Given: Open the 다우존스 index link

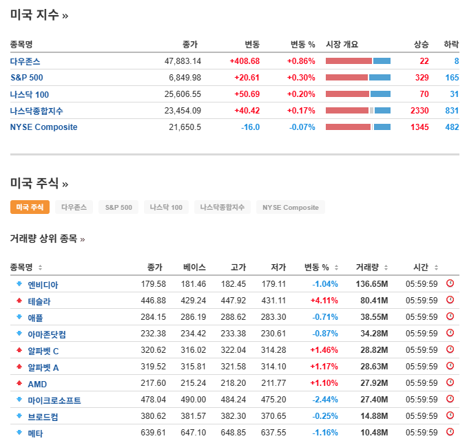Looking at the screenshot, I should click(x=25, y=61).
